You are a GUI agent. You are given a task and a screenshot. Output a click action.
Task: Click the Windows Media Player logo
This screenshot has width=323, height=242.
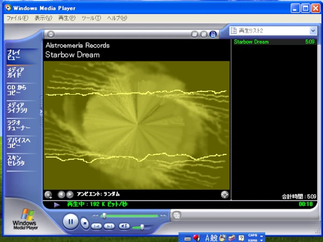[x=25, y=219]
